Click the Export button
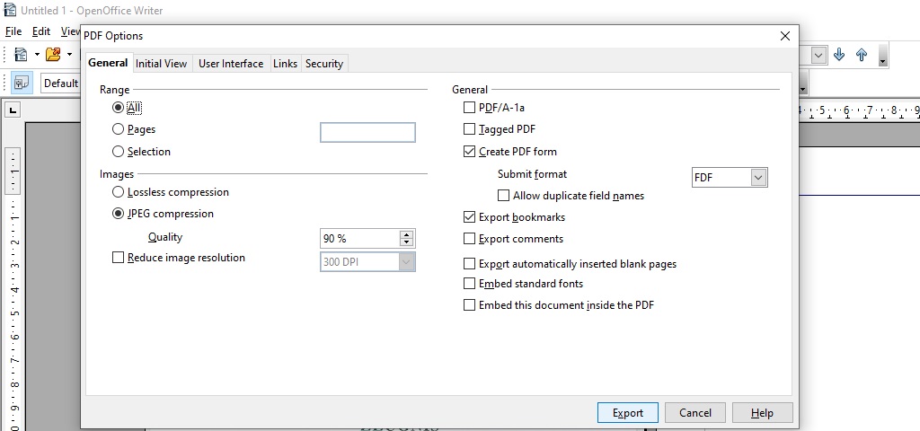Viewport: 920px width, 431px height. 628,413
